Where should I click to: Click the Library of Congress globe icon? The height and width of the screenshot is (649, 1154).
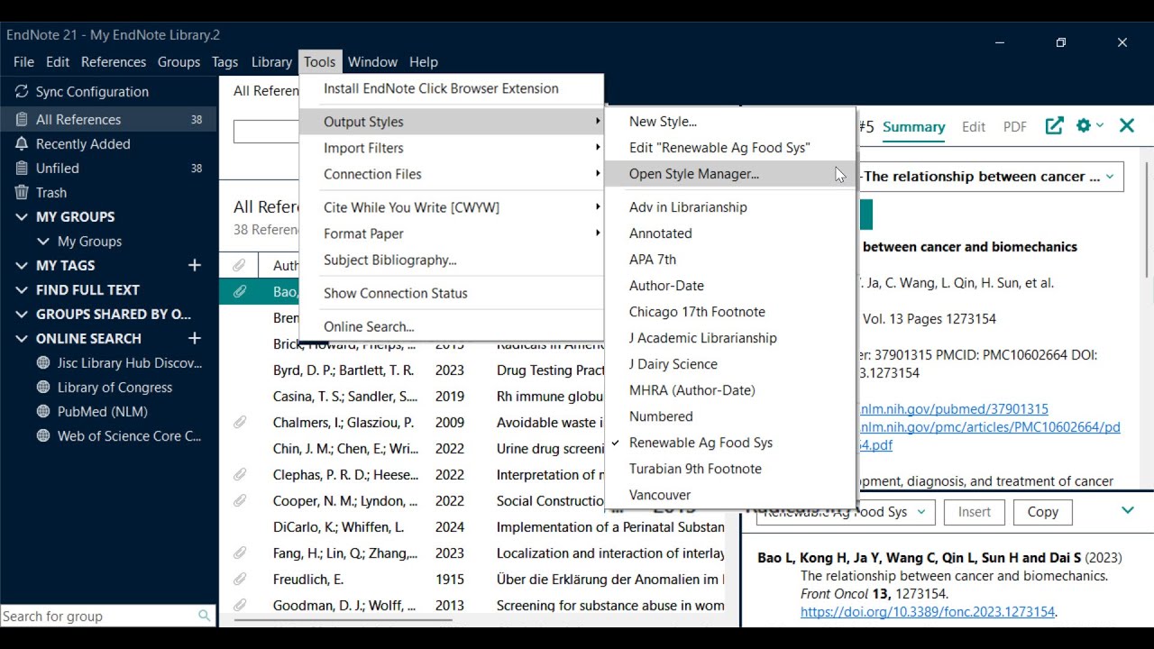(x=42, y=388)
